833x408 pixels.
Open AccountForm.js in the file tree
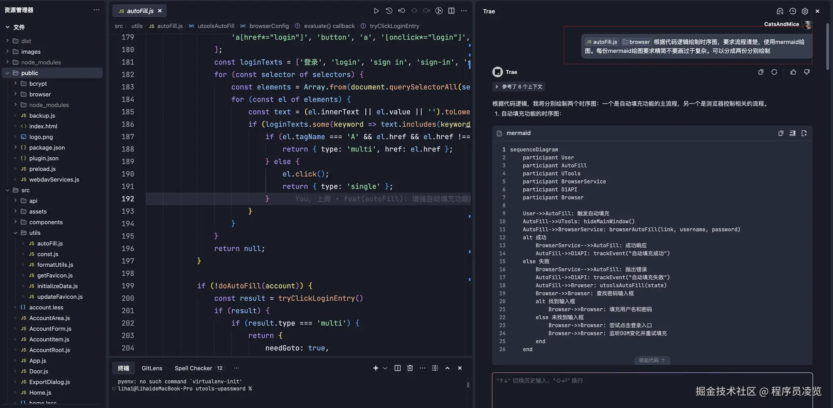click(50, 329)
